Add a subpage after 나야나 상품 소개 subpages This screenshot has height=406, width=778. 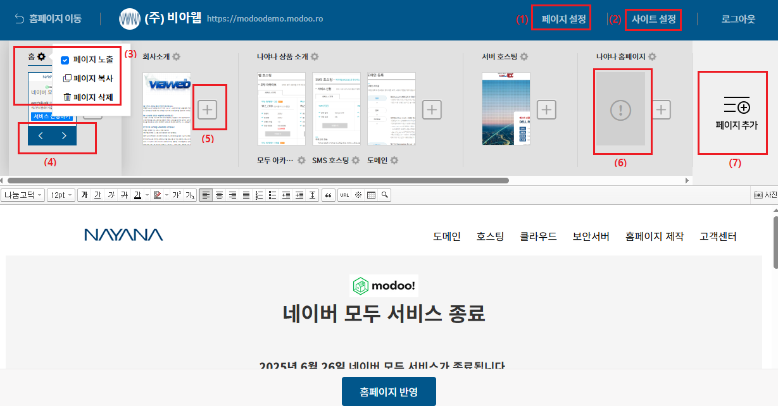432,109
